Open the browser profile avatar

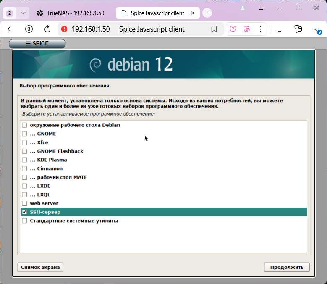coord(242,8)
